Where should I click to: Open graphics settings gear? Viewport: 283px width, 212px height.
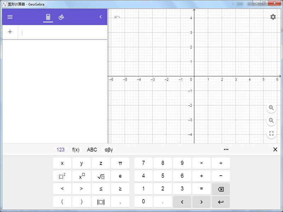coord(273,17)
